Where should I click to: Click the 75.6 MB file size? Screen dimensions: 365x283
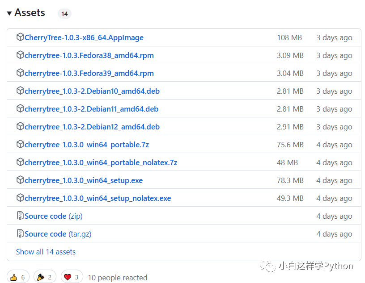point(290,145)
